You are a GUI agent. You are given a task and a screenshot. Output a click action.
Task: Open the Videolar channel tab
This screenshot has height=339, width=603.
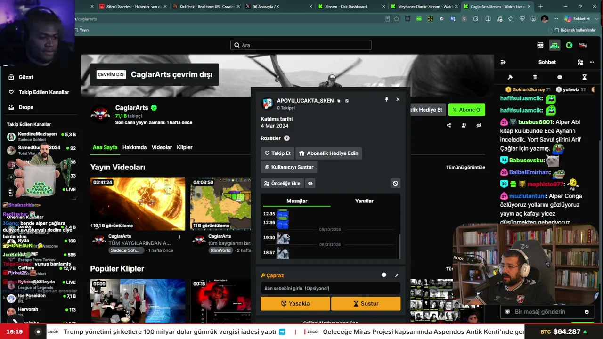[162, 147]
